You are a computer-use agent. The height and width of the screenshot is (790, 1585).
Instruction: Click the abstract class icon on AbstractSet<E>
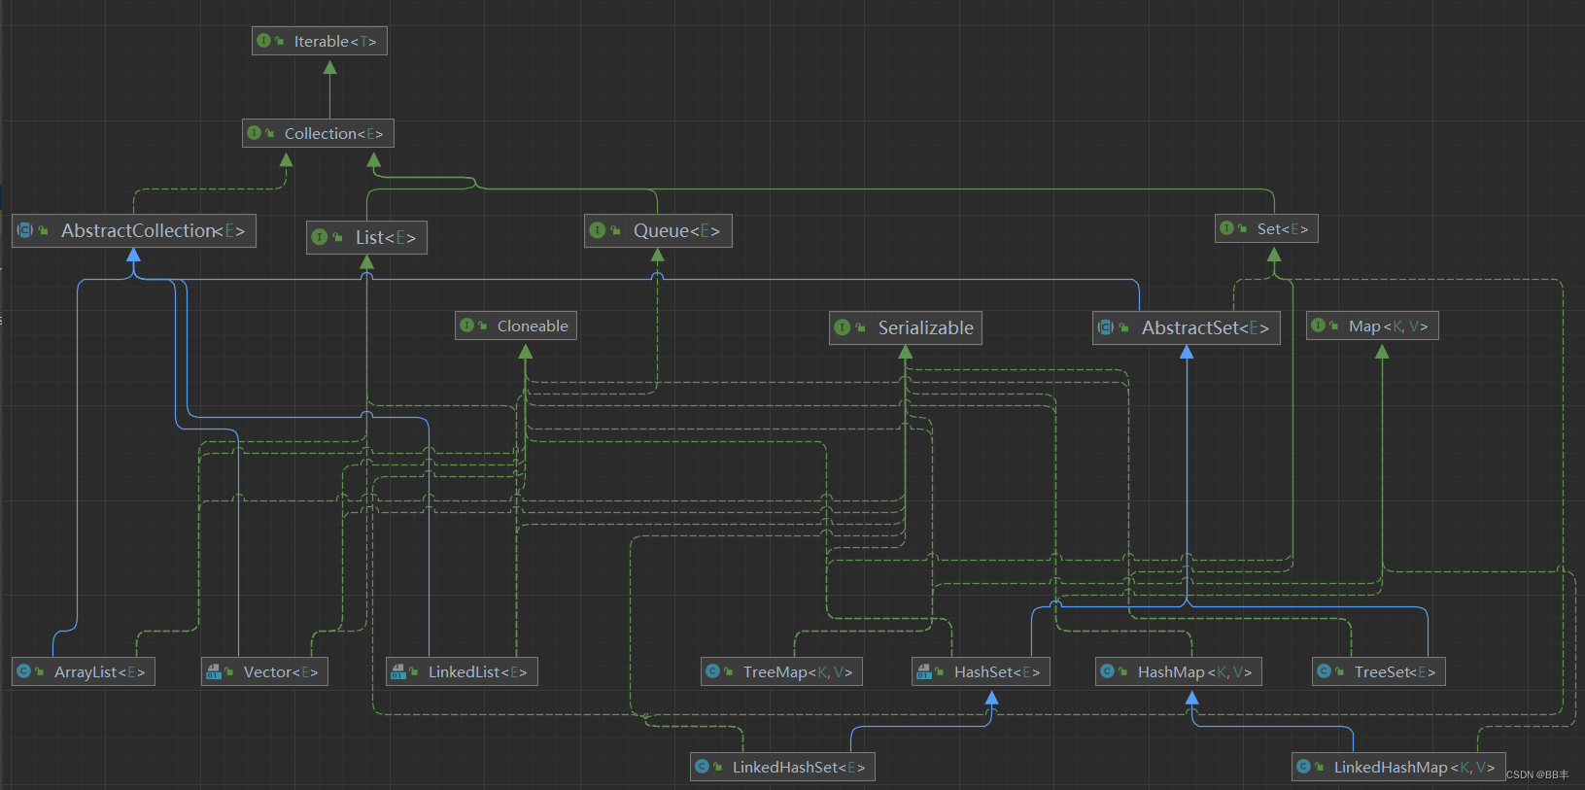click(1106, 327)
